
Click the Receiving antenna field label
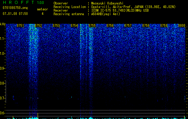pos(69,14)
